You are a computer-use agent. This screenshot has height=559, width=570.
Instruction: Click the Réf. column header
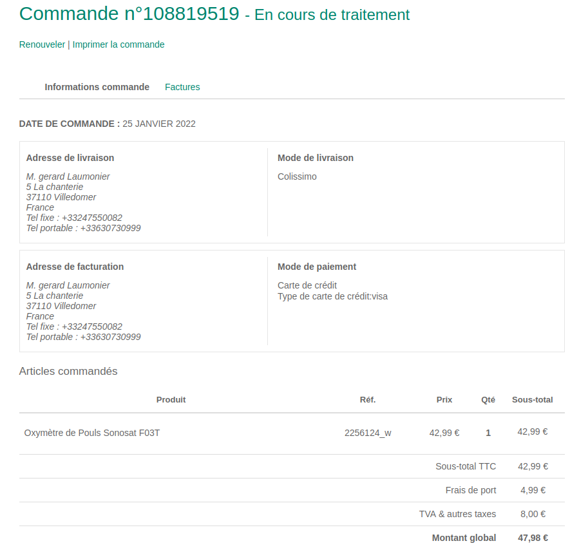pyautogui.click(x=368, y=400)
